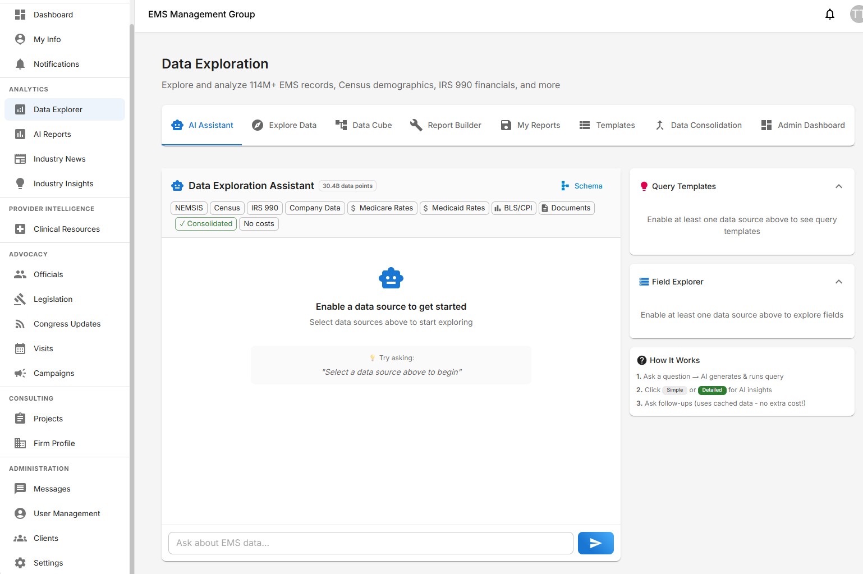
Task: Click Legislation gavel icon
Action: pos(20,299)
